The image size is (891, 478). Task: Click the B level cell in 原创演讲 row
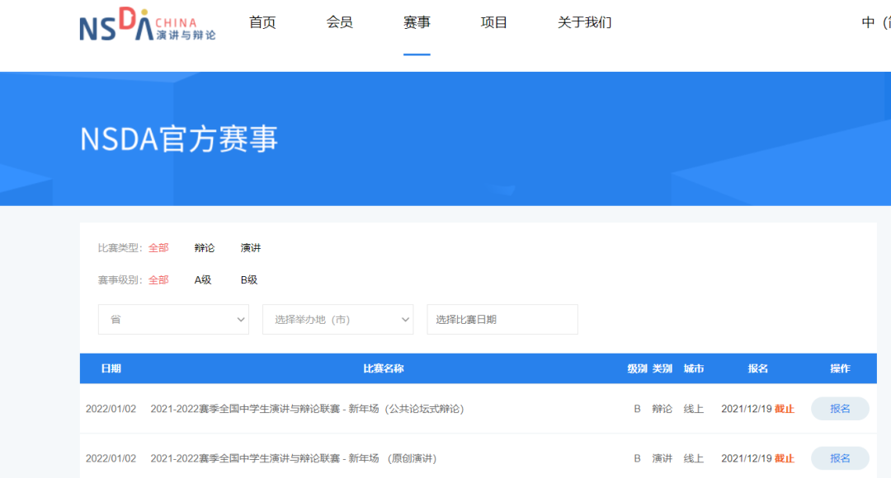[x=637, y=459]
